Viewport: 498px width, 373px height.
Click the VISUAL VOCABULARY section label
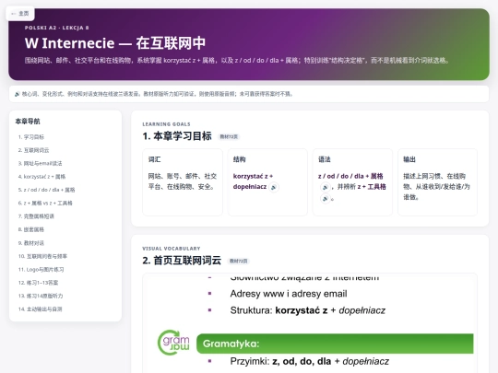[172, 249]
